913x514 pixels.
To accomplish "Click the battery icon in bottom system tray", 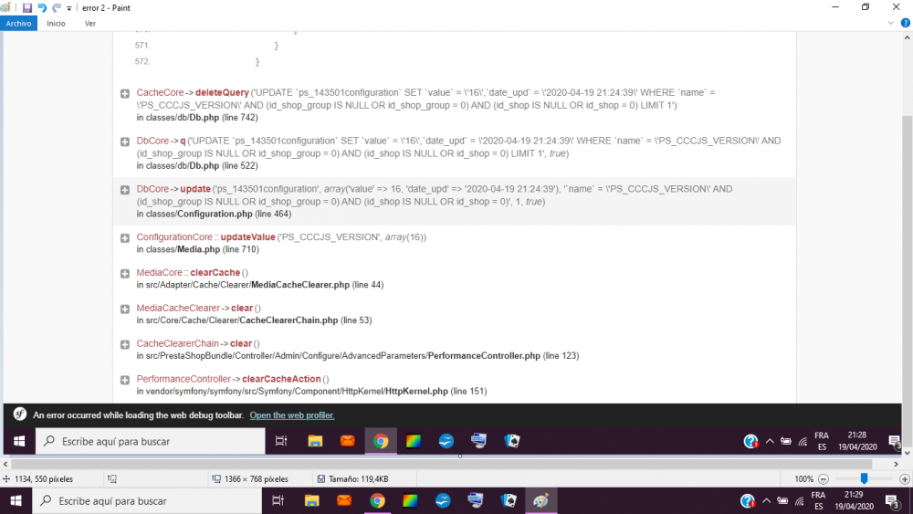I will pyautogui.click(x=782, y=500).
